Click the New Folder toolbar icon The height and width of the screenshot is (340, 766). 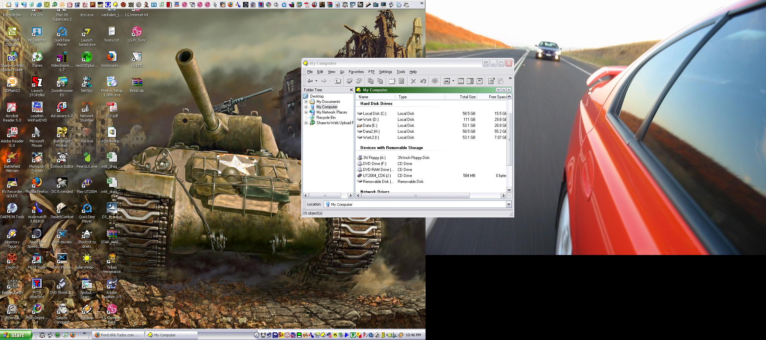392,81
